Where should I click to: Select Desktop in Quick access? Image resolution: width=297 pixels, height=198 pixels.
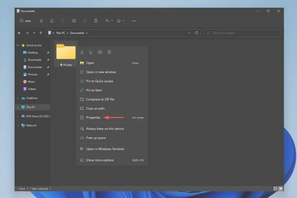pos(32,53)
